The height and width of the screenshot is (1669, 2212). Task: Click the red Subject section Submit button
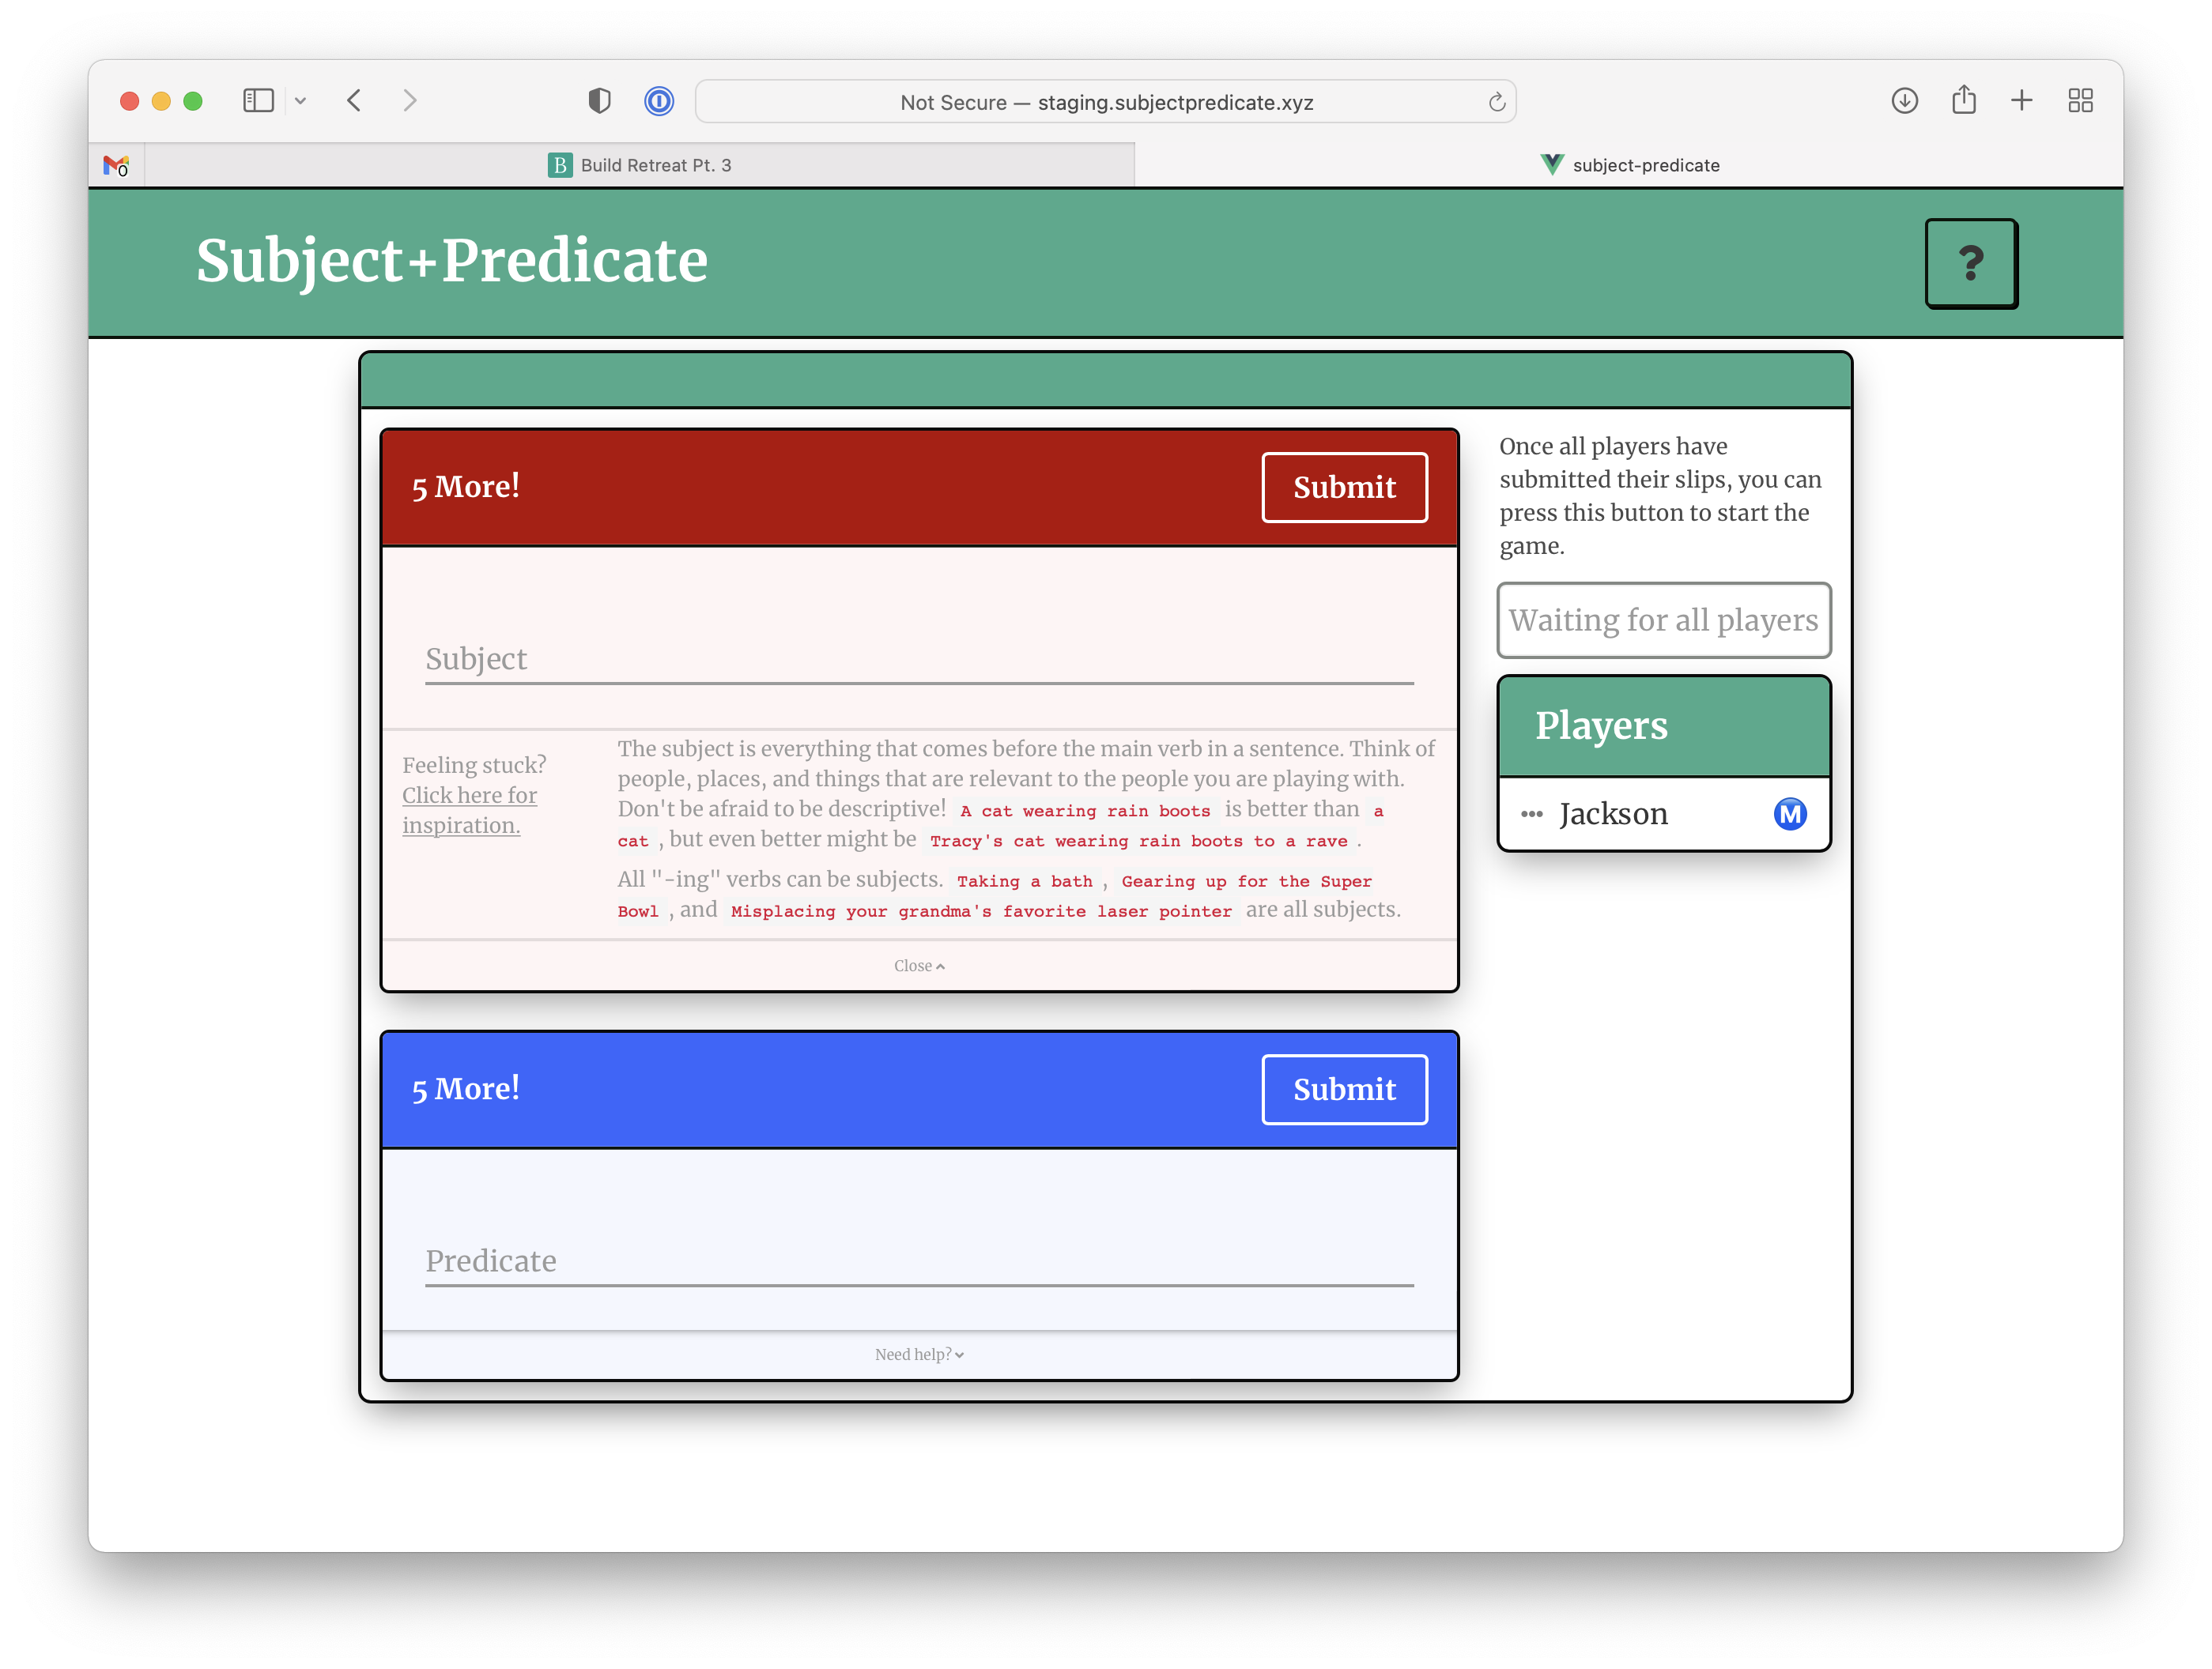tap(1344, 486)
